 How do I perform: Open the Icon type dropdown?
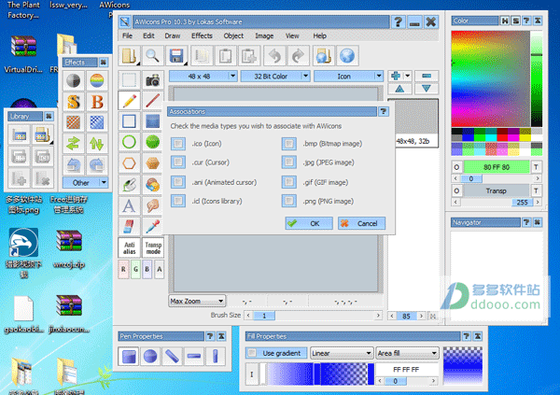point(348,77)
